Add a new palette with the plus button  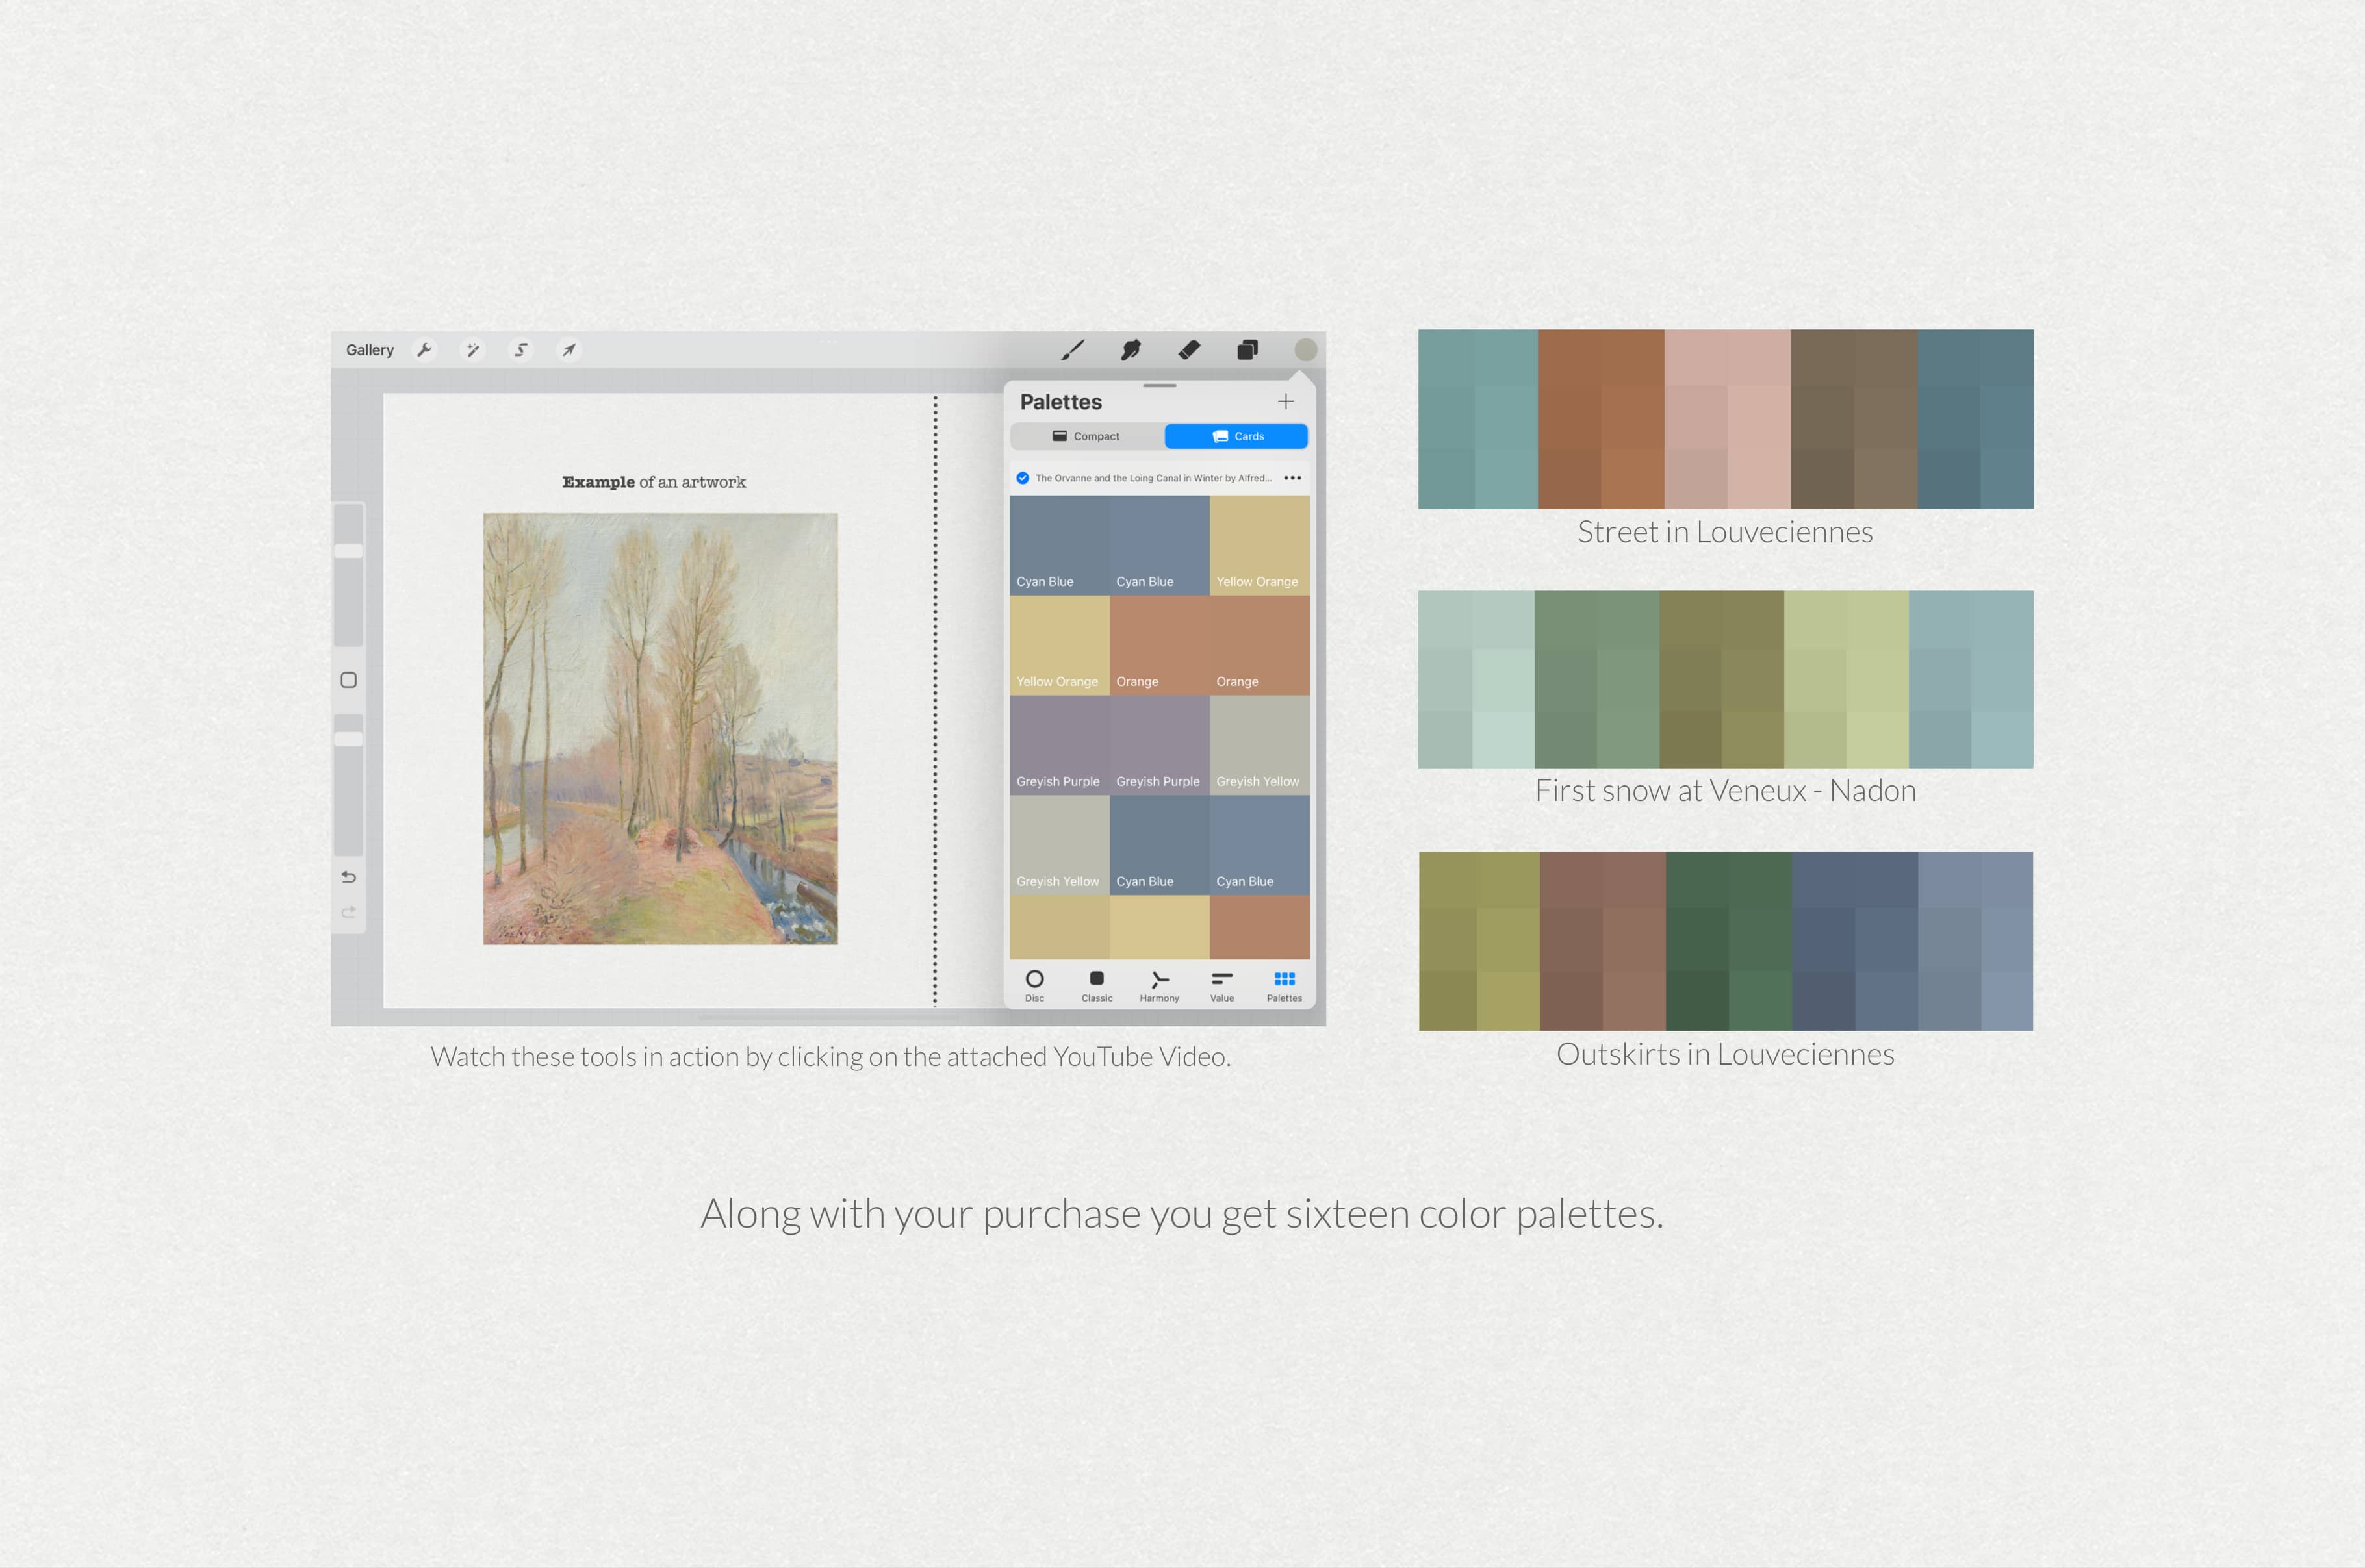[1286, 402]
